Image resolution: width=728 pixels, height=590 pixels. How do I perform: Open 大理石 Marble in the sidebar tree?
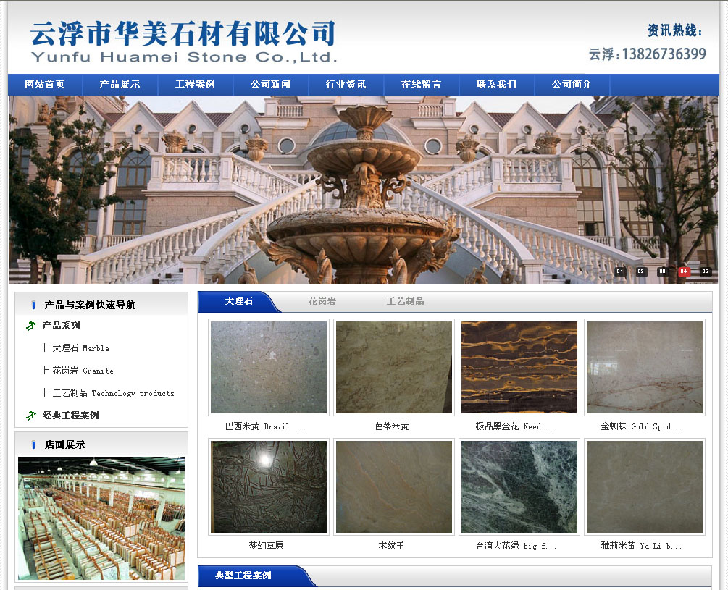point(80,349)
